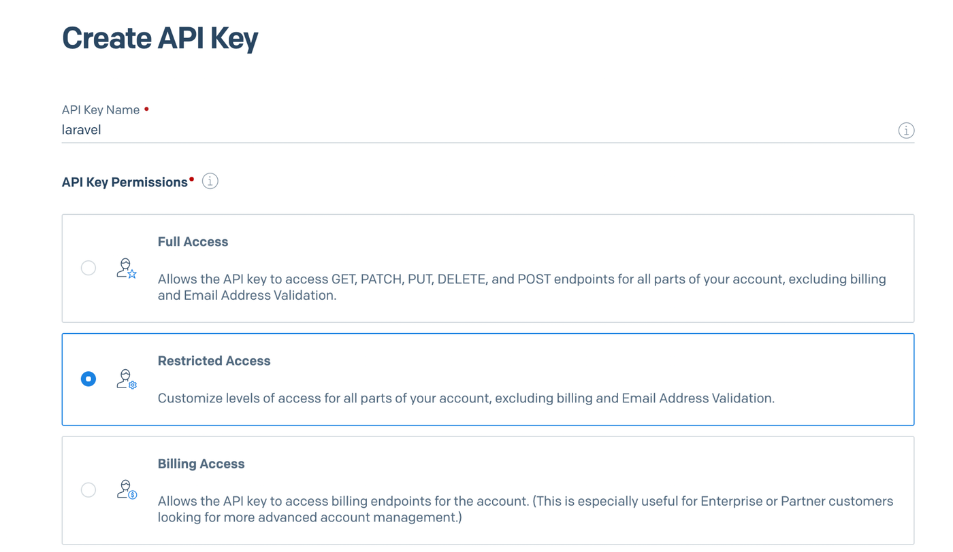Click the info icon beside API Key Name field
The image size is (953, 552).
click(906, 131)
